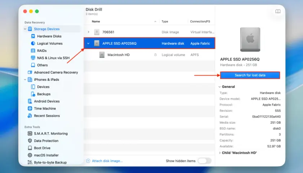
Task: Collapse the APPLE SSD AP0256Q row
Action: tap(88, 44)
